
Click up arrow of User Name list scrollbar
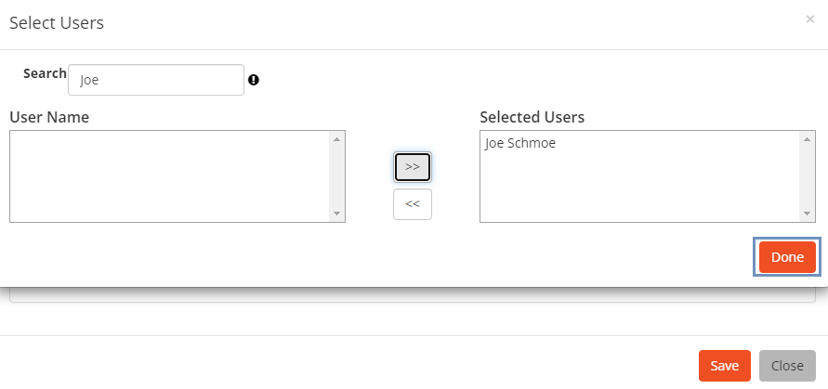[337, 139]
